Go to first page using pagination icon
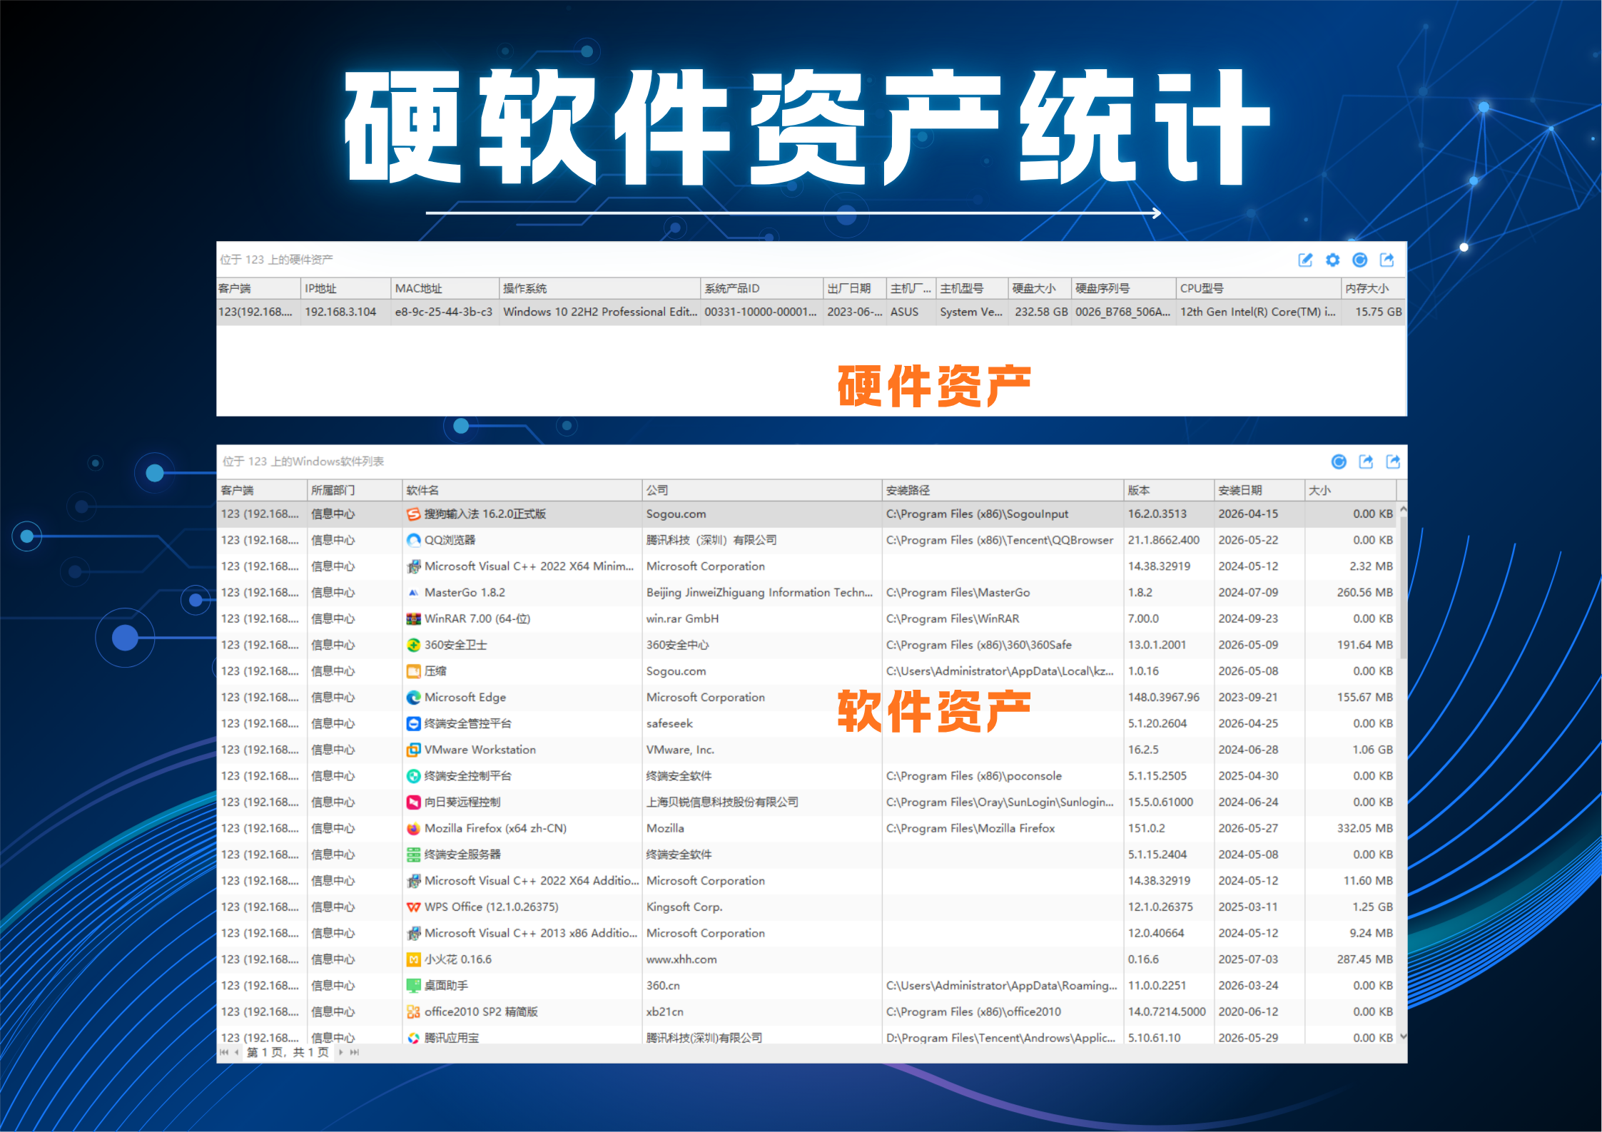 tap(224, 1052)
